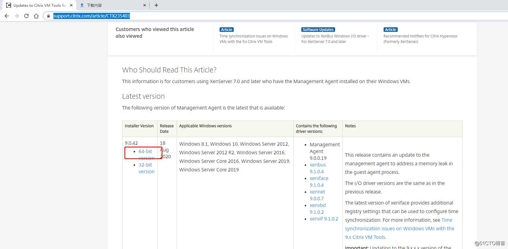Viewport: 508px width, 249px height.
Task: Go to the browser home page icon
Action: [36, 16]
